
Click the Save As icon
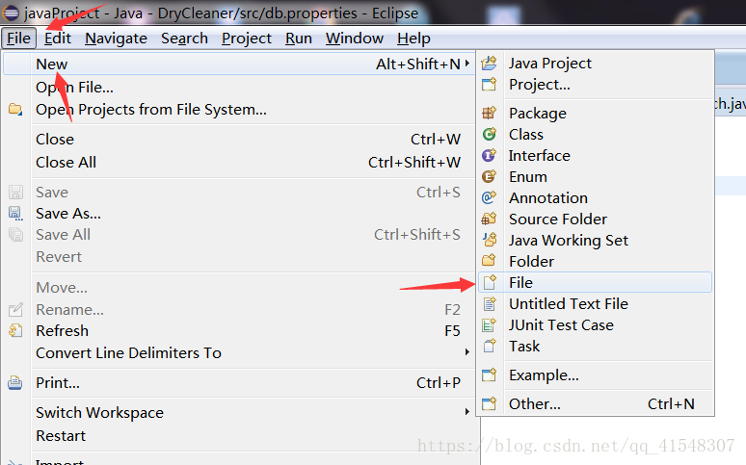tap(15, 214)
